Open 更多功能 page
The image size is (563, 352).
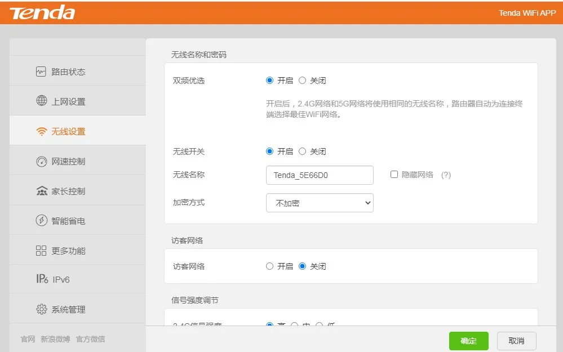(x=78, y=249)
